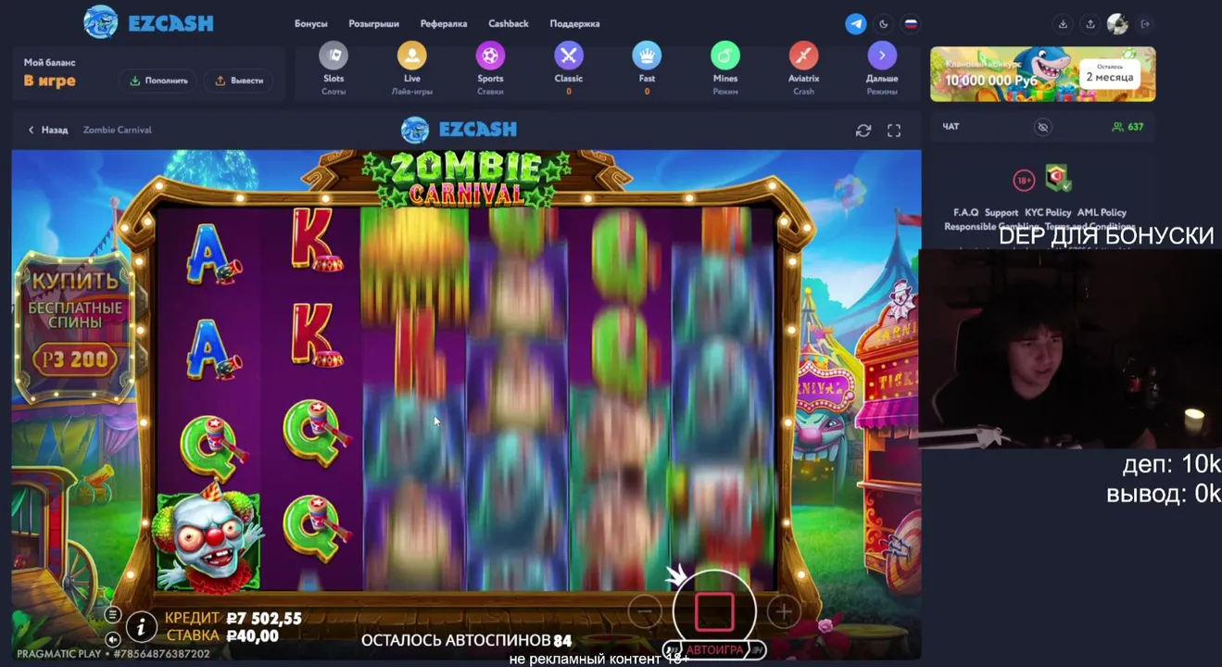Open language selector Russian flag
The image size is (1222, 667).
911,24
